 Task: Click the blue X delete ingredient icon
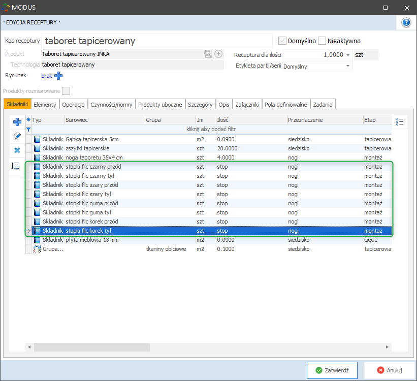pyautogui.click(x=17, y=150)
